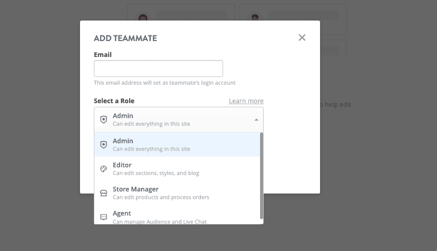This screenshot has width=437, height=251.
Task: Click the Agent chat bubble icon
Action: tap(104, 217)
